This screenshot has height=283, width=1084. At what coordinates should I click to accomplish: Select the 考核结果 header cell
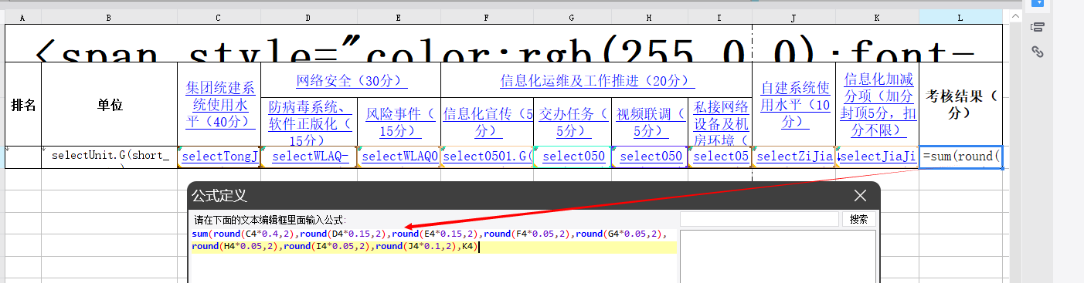coord(961,104)
